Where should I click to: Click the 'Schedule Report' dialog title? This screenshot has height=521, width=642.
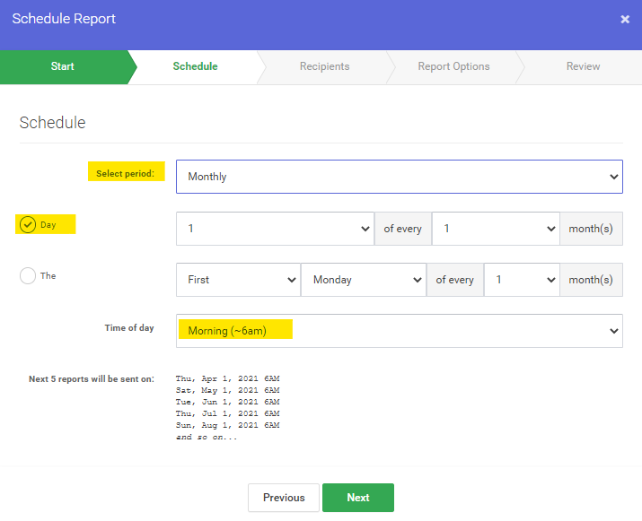pos(64,19)
